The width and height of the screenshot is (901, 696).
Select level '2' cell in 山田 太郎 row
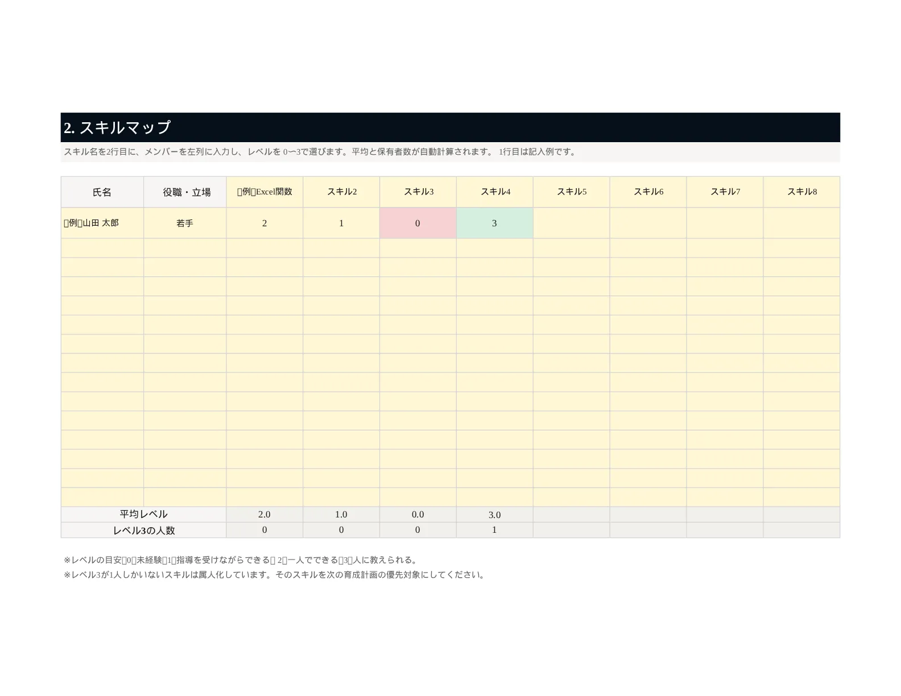264,223
